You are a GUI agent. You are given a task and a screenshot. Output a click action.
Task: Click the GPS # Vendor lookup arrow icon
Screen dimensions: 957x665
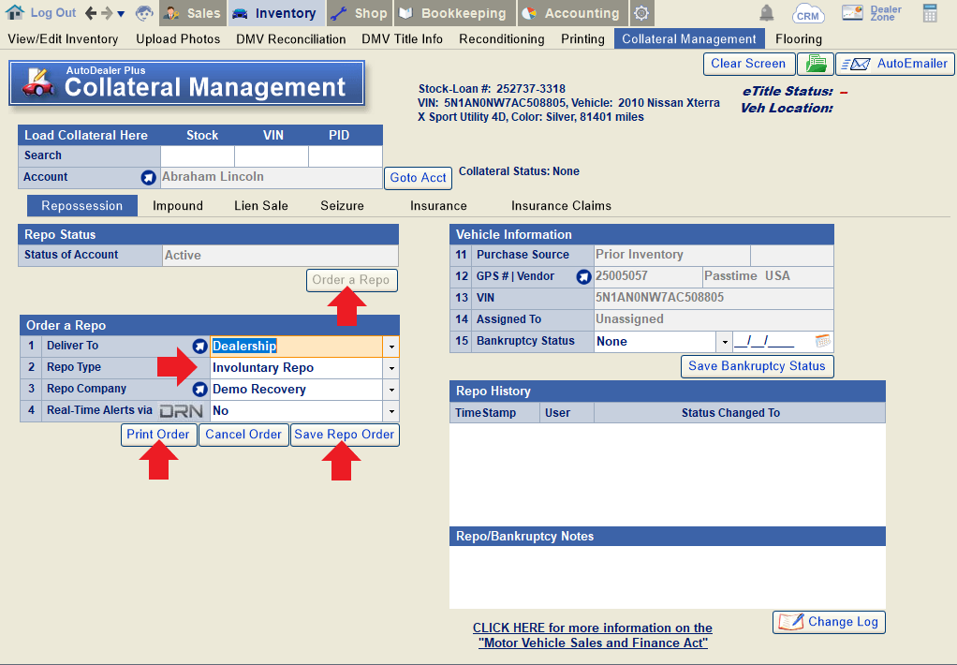click(x=583, y=276)
